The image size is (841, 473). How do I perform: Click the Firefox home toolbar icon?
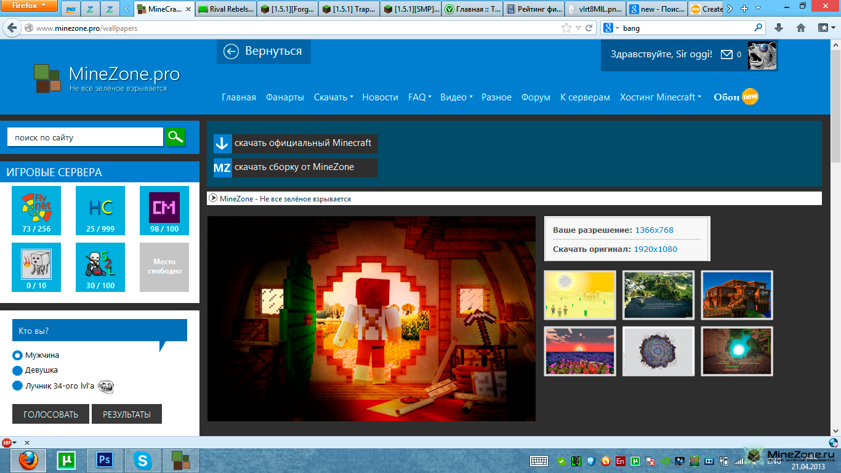pyautogui.click(x=801, y=28)
